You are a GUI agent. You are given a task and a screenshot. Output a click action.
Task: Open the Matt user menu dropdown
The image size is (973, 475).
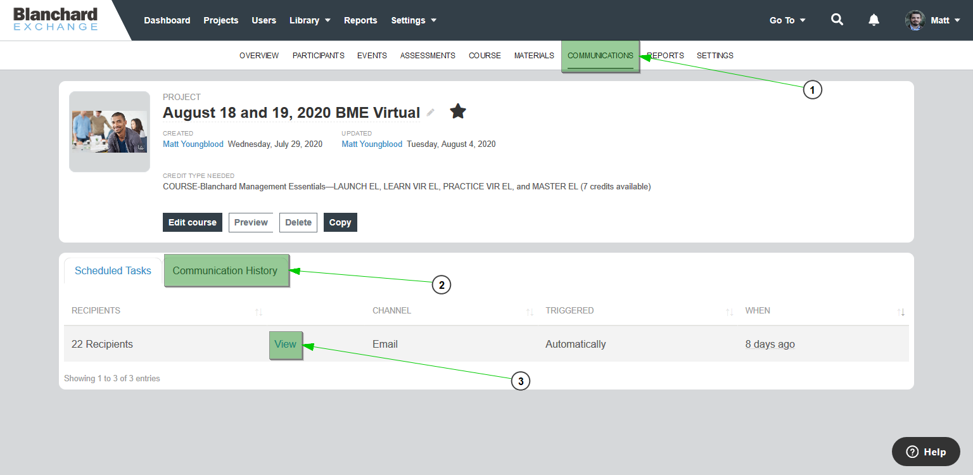946,20
